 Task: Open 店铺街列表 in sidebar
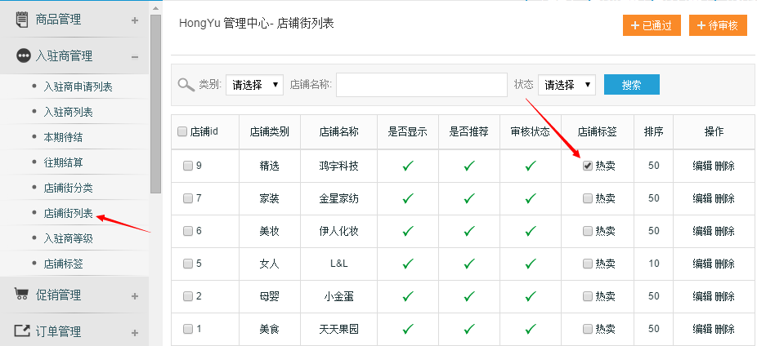(68, 213)
